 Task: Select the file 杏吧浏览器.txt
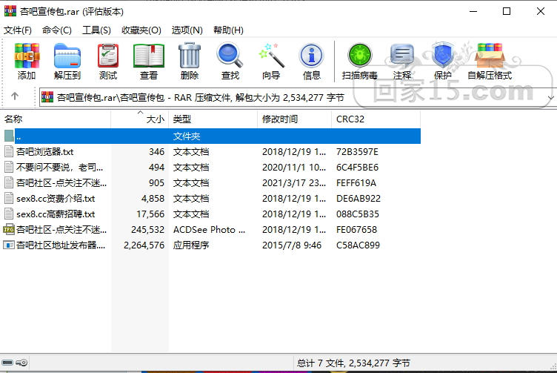pyautogui.click(x=44, y=152)
